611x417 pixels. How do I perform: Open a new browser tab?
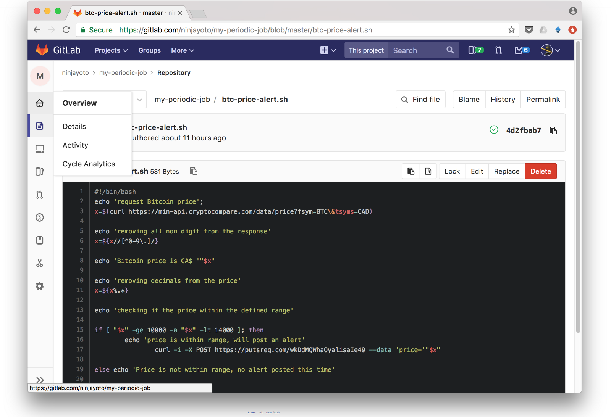[198, 14]
